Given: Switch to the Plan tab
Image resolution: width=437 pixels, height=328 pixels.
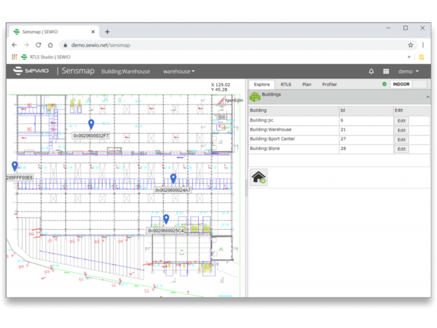Looking at the screenshot, I should click(307, 84).
